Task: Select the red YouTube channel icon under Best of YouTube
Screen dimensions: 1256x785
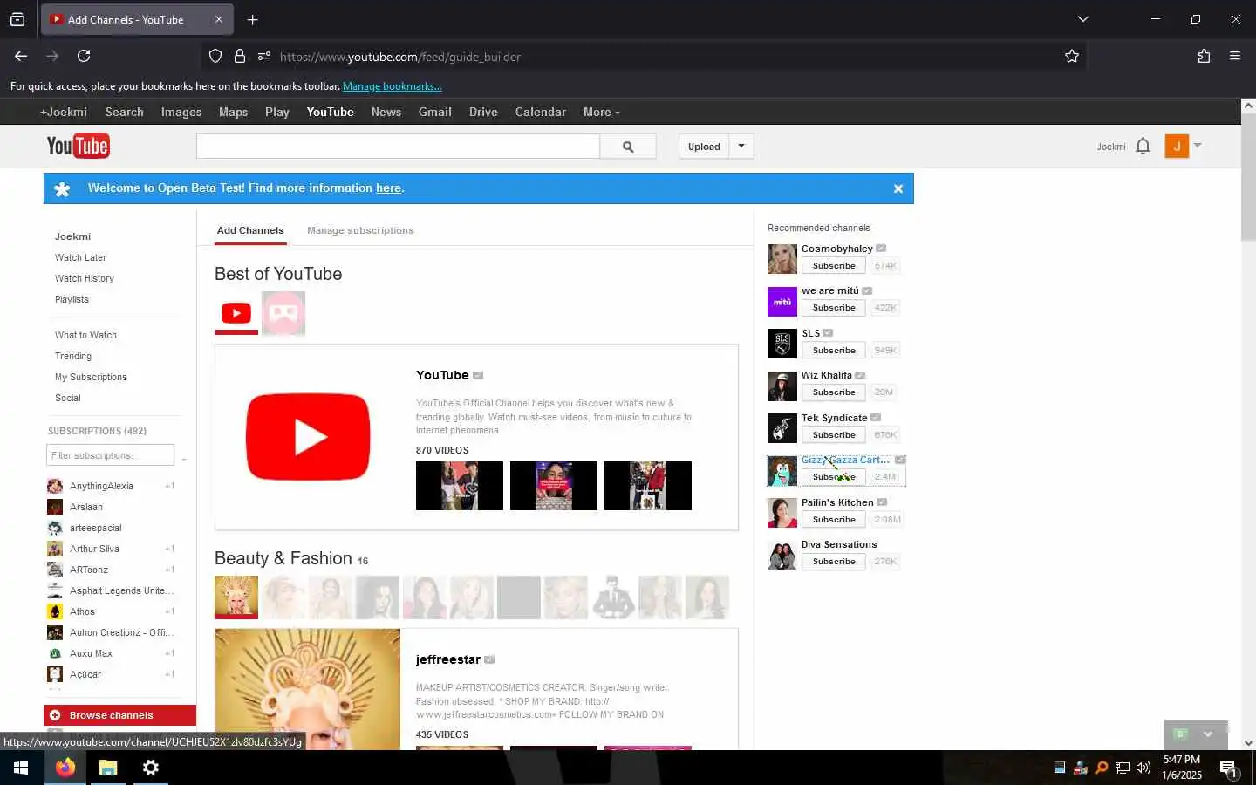Action: (236, 313)
